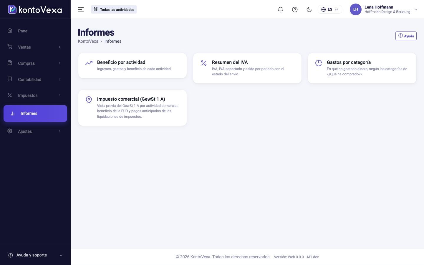The image size is (424, 265).
Task: Select the Informes sidebar item
Action: click(x=35, y=113)
